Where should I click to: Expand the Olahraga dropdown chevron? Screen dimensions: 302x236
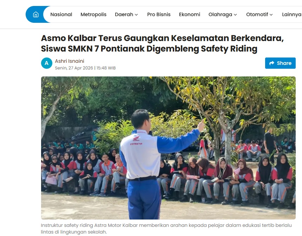point(235,15)
